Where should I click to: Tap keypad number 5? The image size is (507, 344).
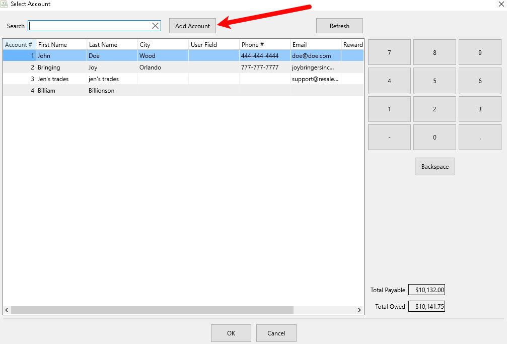434,81
